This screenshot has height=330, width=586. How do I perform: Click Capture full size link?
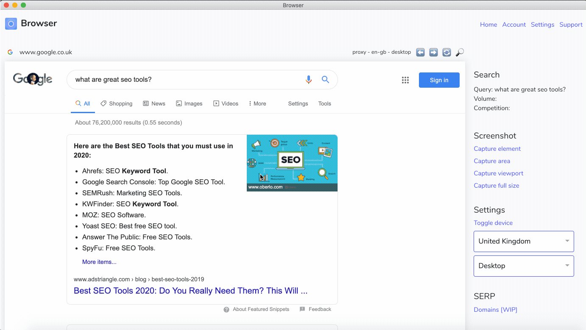[497, 186]
